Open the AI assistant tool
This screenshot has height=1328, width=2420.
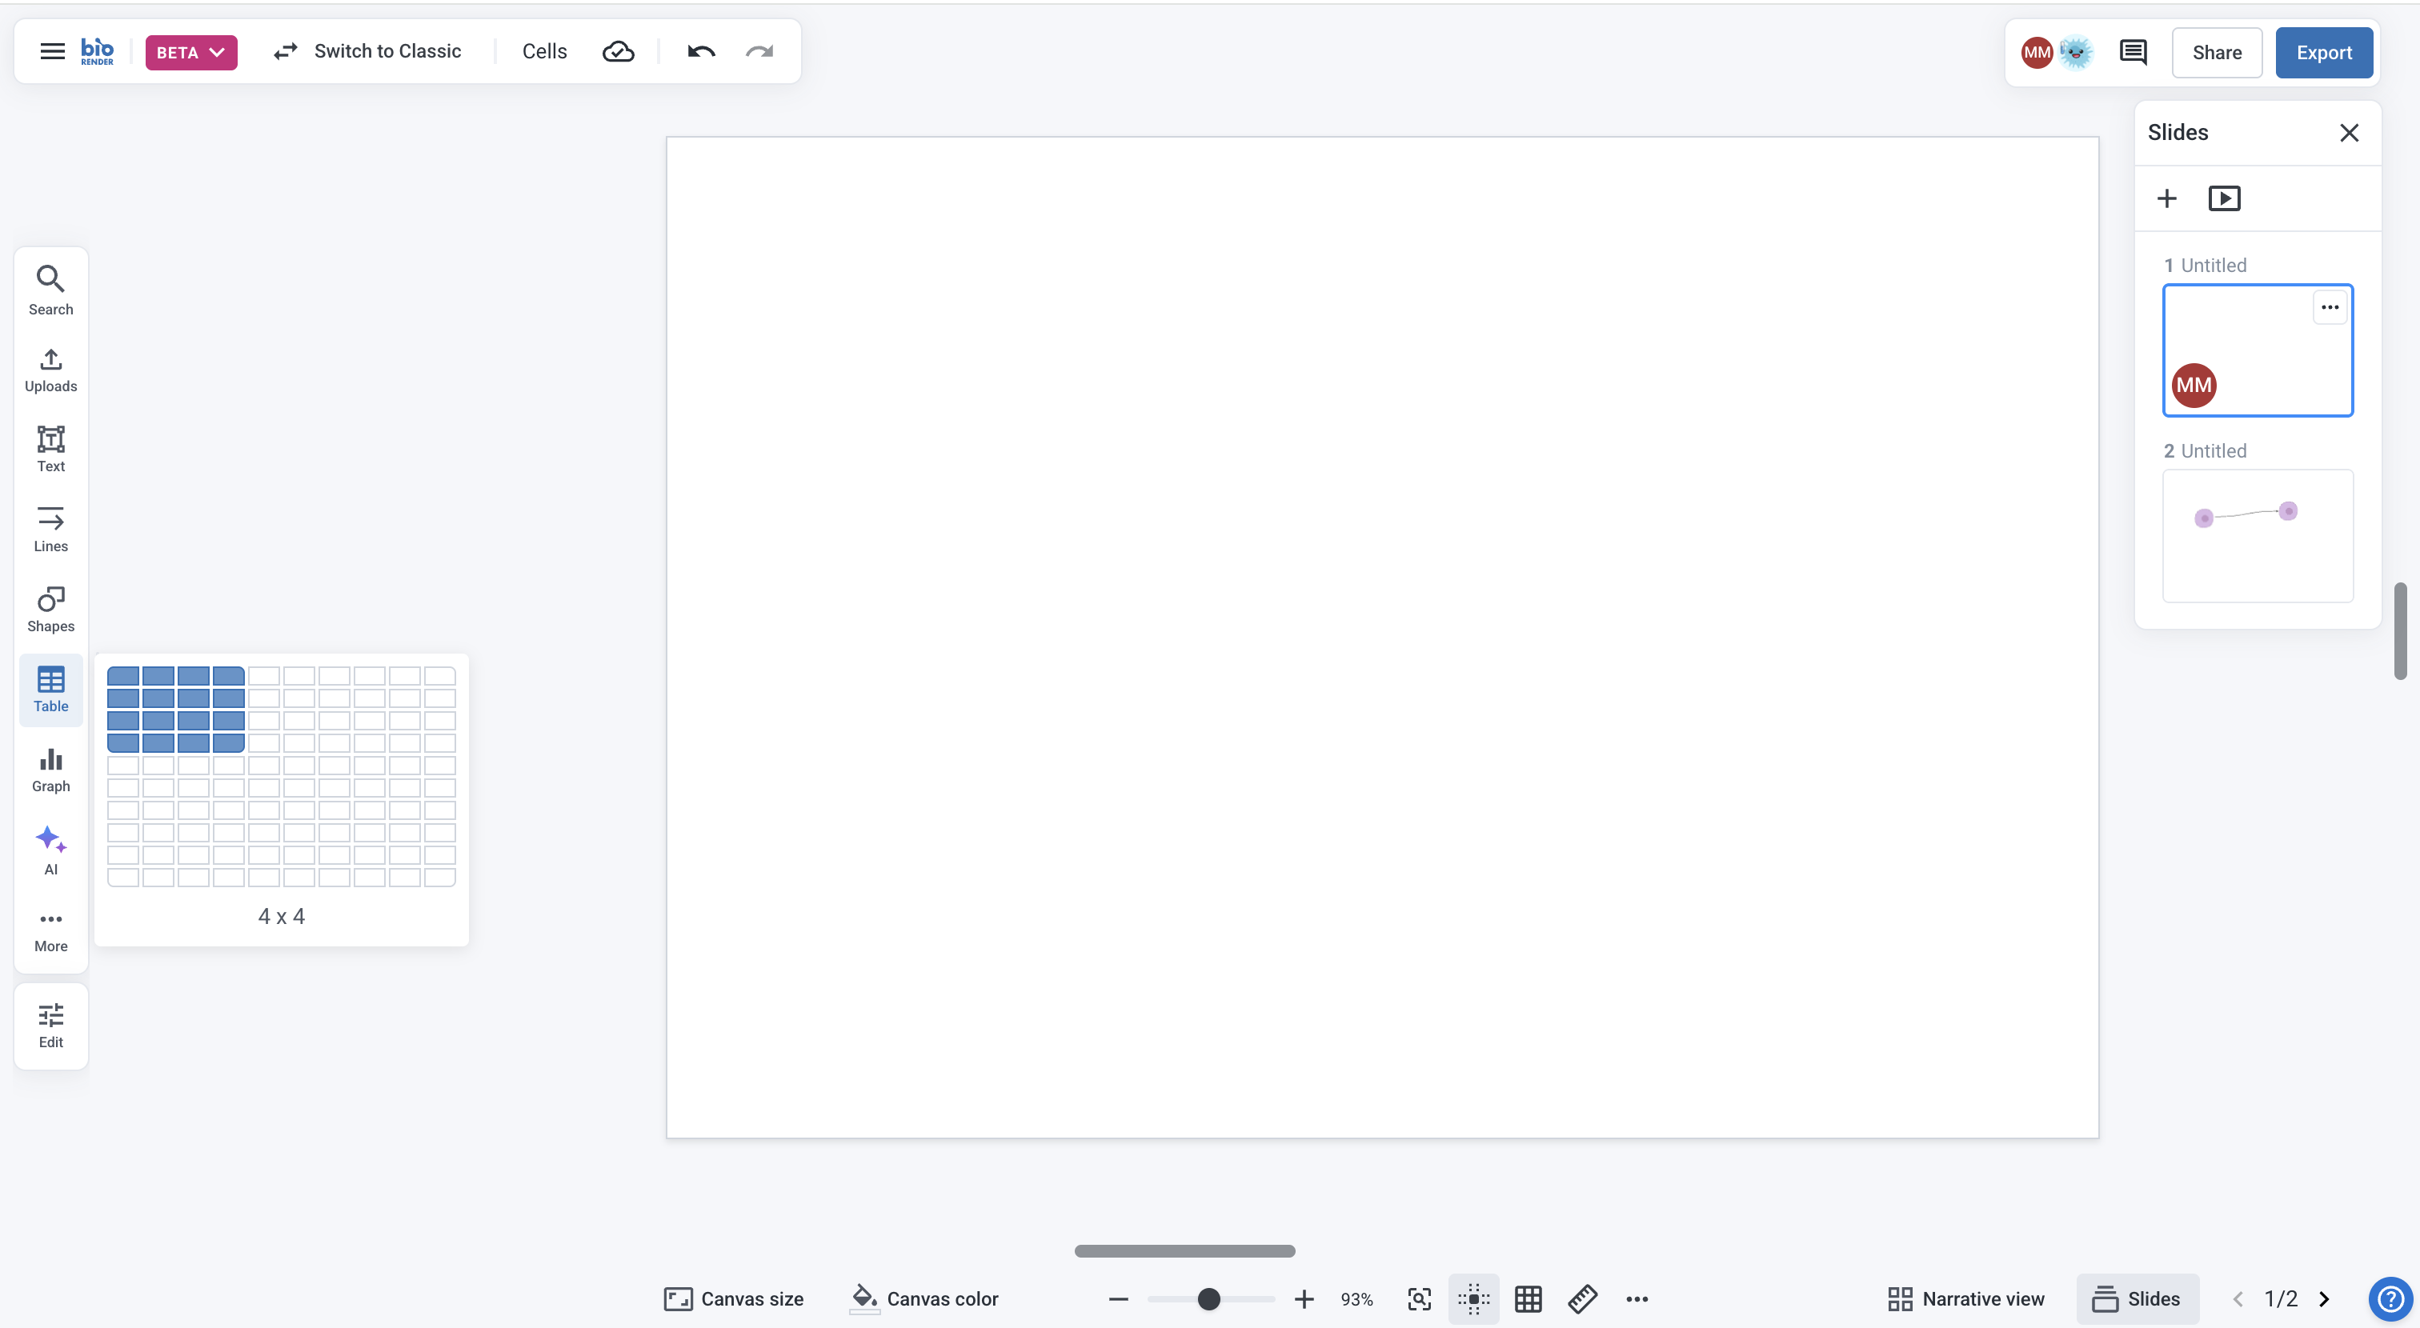[50, 849]
